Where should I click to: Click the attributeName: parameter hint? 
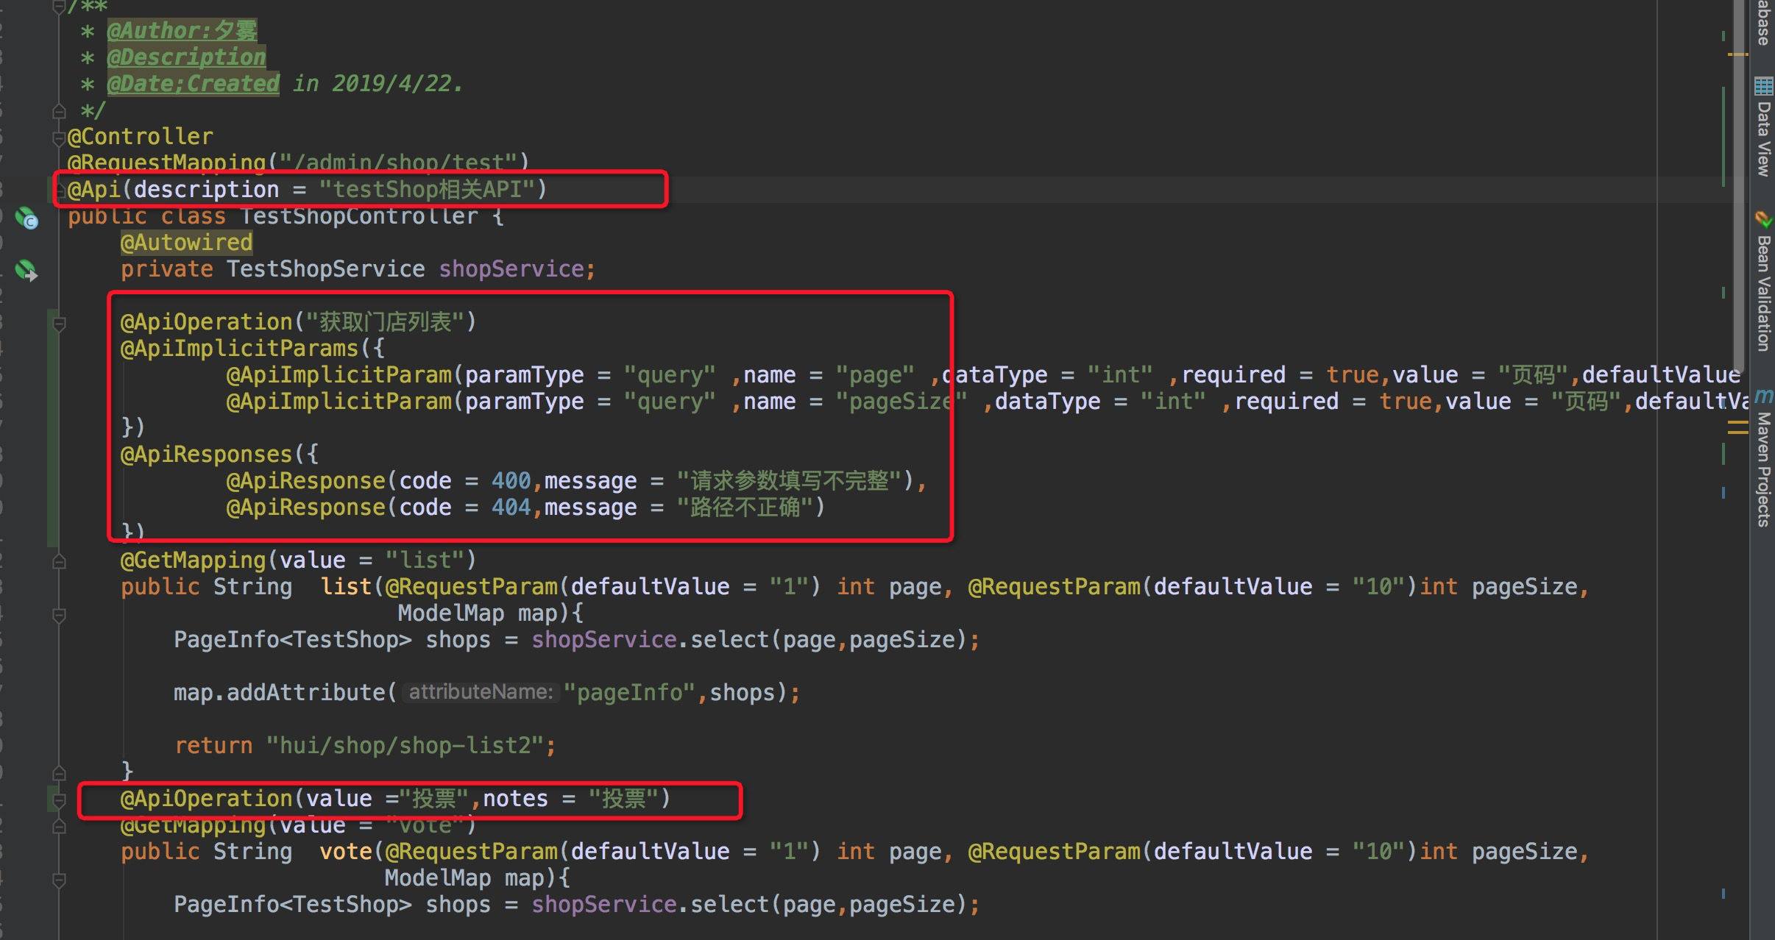tap(481, 692)
